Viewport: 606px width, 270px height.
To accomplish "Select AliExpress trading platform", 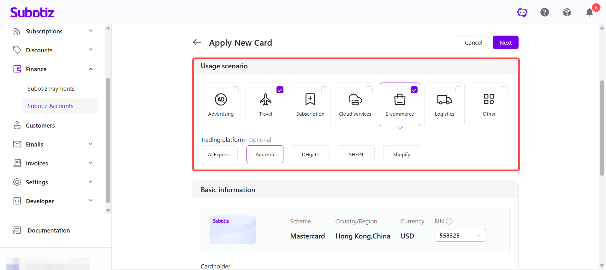I will click(x=219, y=154).
